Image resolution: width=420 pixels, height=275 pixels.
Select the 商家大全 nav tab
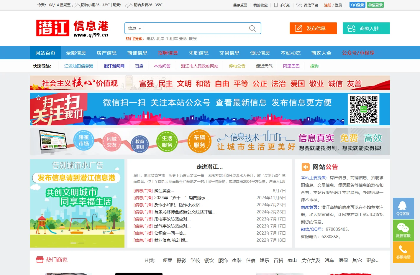(x=321, y=53)
